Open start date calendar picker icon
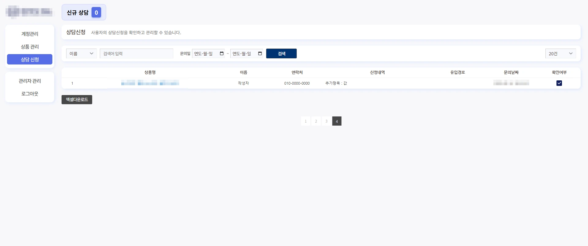The width and height of the screenshot is (588, 246). (222, 53)
